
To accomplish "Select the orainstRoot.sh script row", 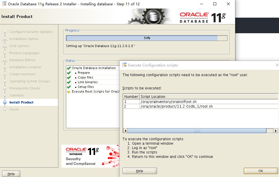I will [x=201, y=101].
